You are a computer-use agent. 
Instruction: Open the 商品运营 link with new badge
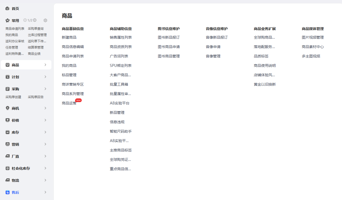(x=69, y=103)
